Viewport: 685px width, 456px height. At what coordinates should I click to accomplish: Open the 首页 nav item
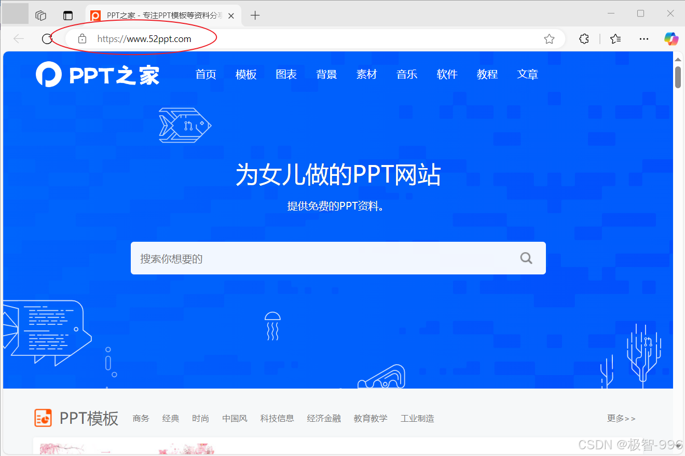pyautogui.click(x=205, y=74)
